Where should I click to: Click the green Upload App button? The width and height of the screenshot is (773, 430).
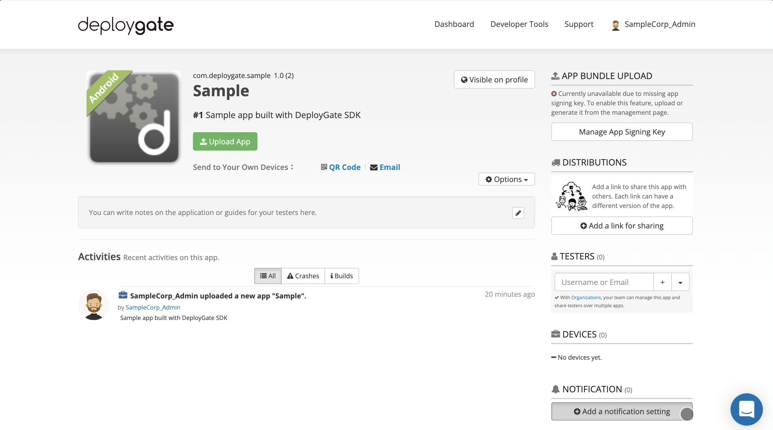point(225,142)
